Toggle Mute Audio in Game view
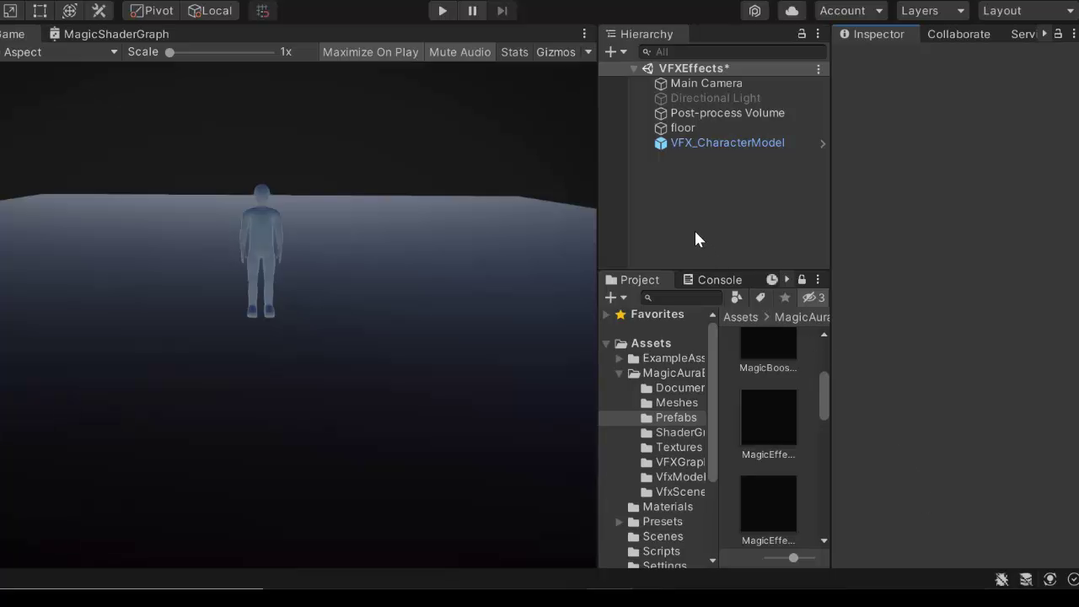Viewport: 1079px width, 607px height. 459,52
